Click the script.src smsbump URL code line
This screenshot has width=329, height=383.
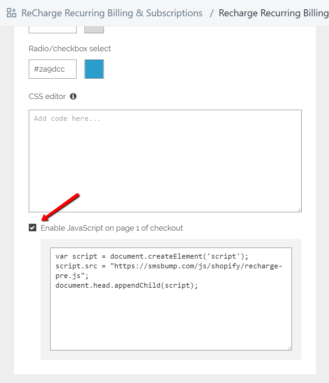[169, 271]
